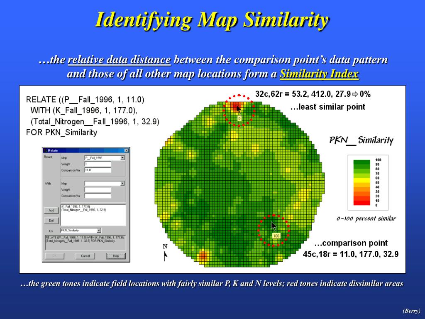
Task: Click the '(Berry)' credit text
Action: tap(411, 311)
